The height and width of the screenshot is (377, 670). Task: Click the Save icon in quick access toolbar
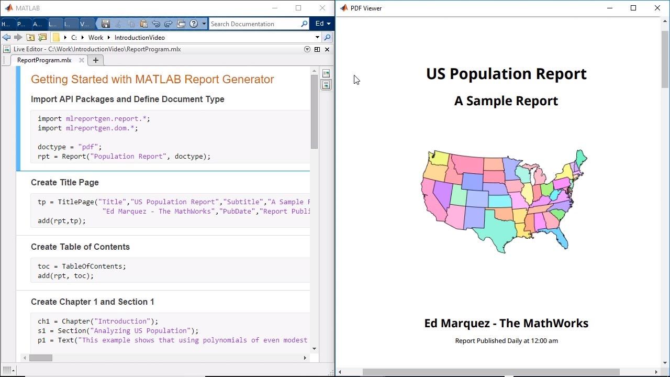[106, 24]
